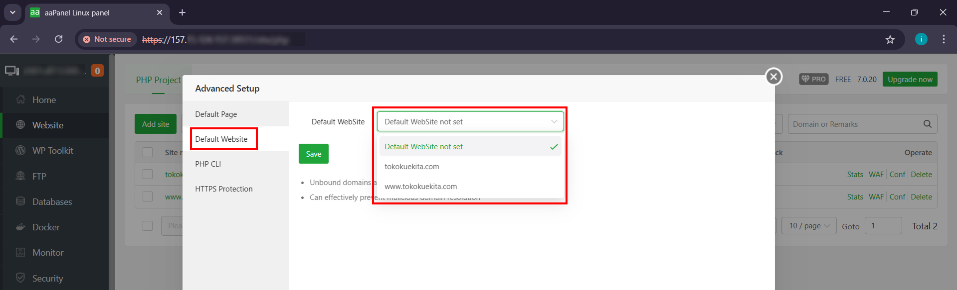Click the Not secure warning chip

107,39
